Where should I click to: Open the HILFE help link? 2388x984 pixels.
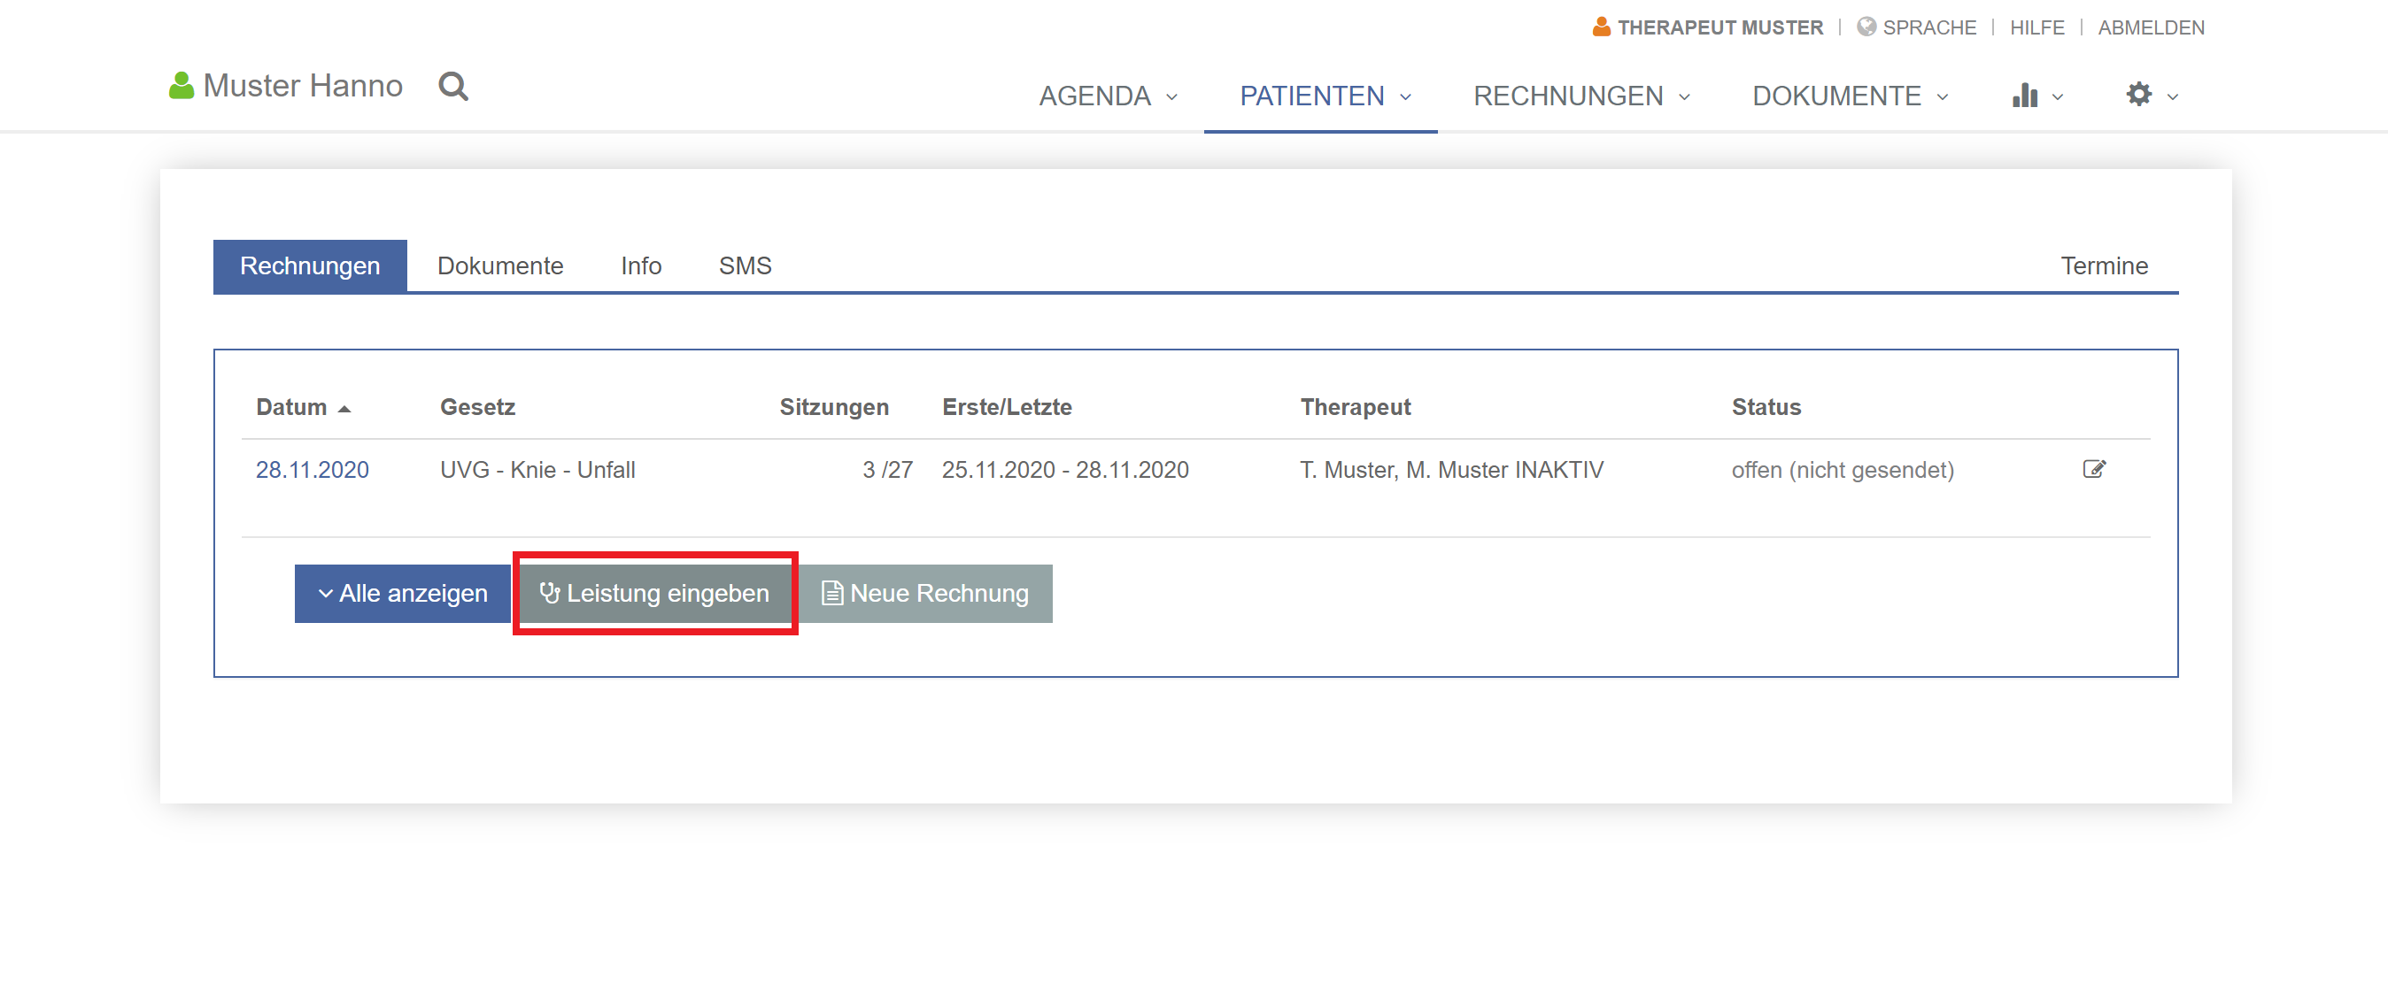point(2036,27)
